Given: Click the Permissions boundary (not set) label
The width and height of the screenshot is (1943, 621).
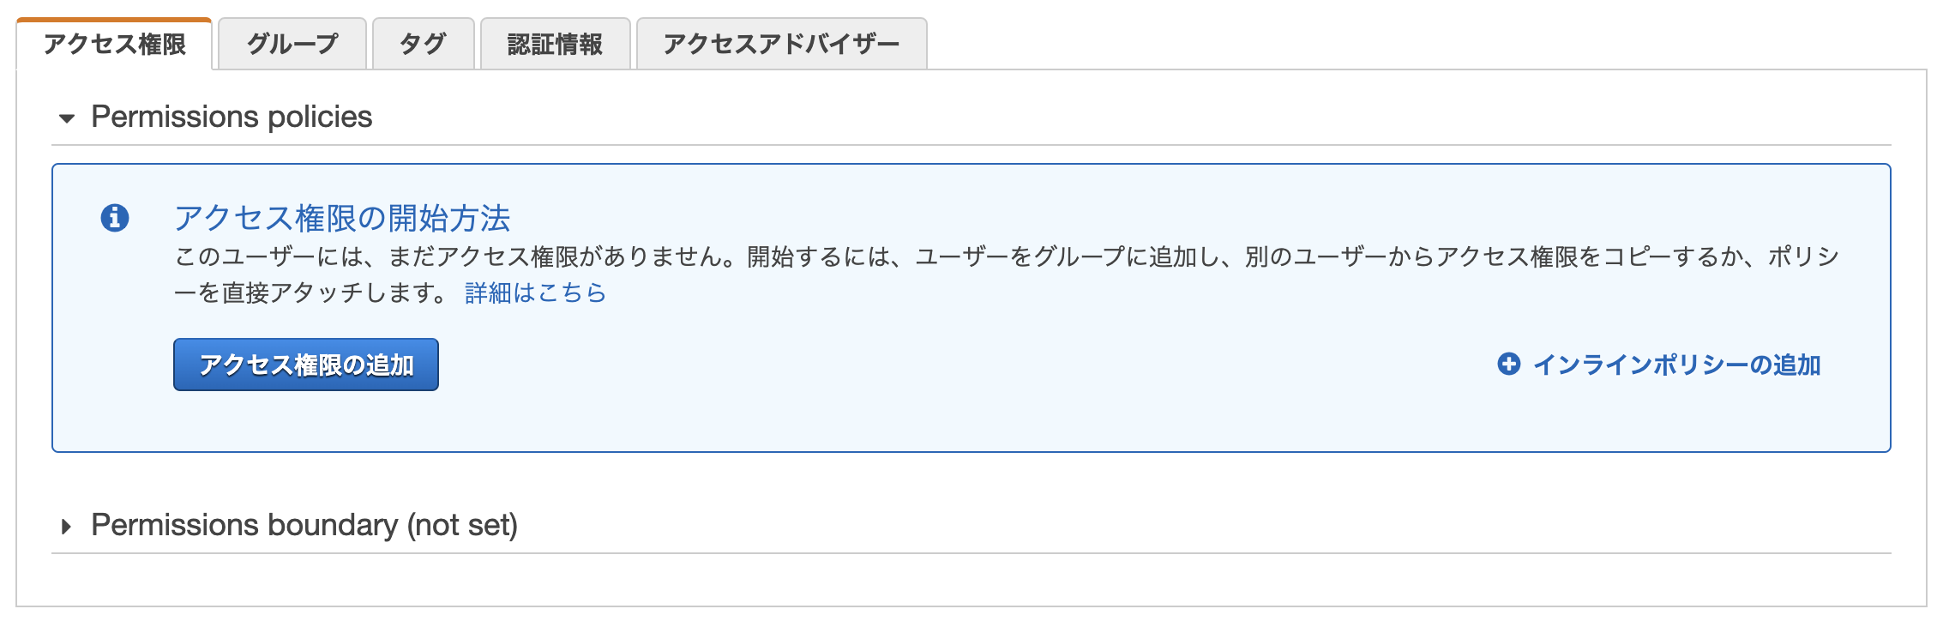Looking at the screenshot, I should coord(304,525).
